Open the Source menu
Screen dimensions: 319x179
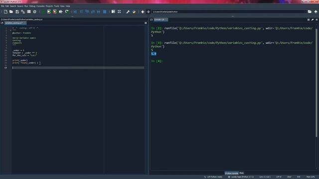pyautogui.click(x=20, y=6)
